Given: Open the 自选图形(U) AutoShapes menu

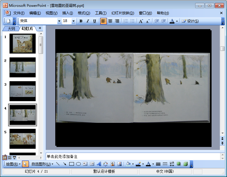Looking at the screenshot, I should pyautogui.click(x=42, y=164).
